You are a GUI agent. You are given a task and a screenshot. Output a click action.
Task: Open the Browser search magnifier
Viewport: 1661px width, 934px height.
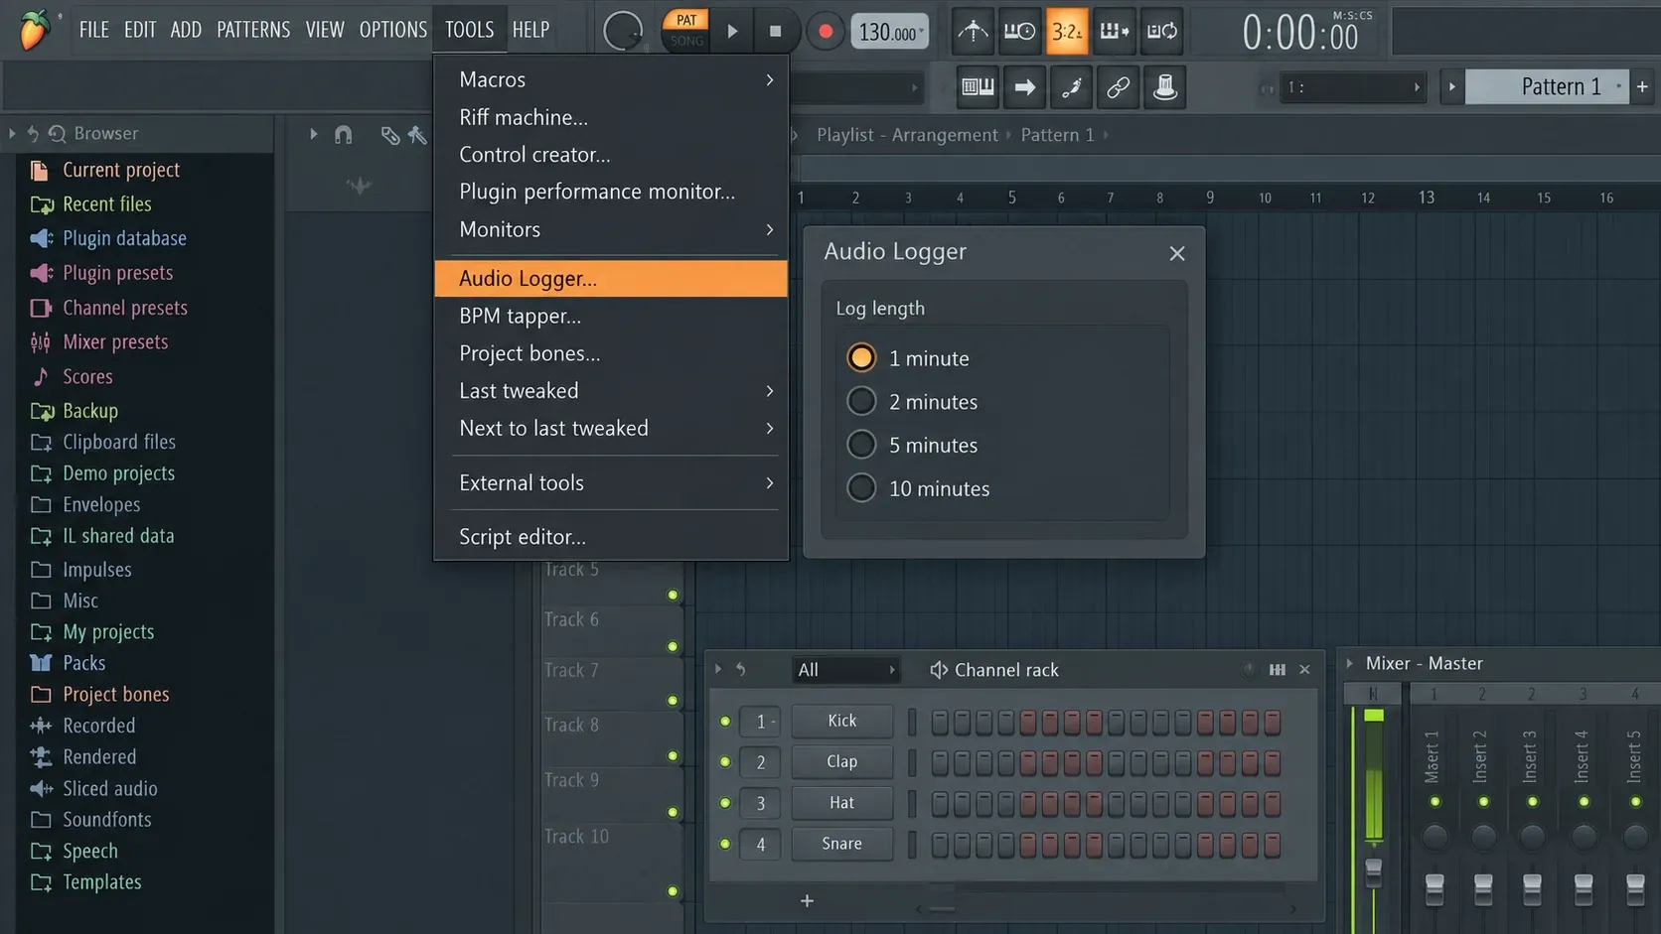point(58,133)
